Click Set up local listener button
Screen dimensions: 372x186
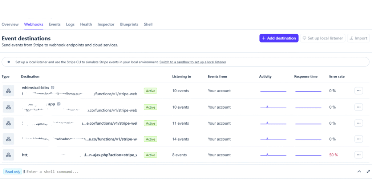click(x=323, y=38)
